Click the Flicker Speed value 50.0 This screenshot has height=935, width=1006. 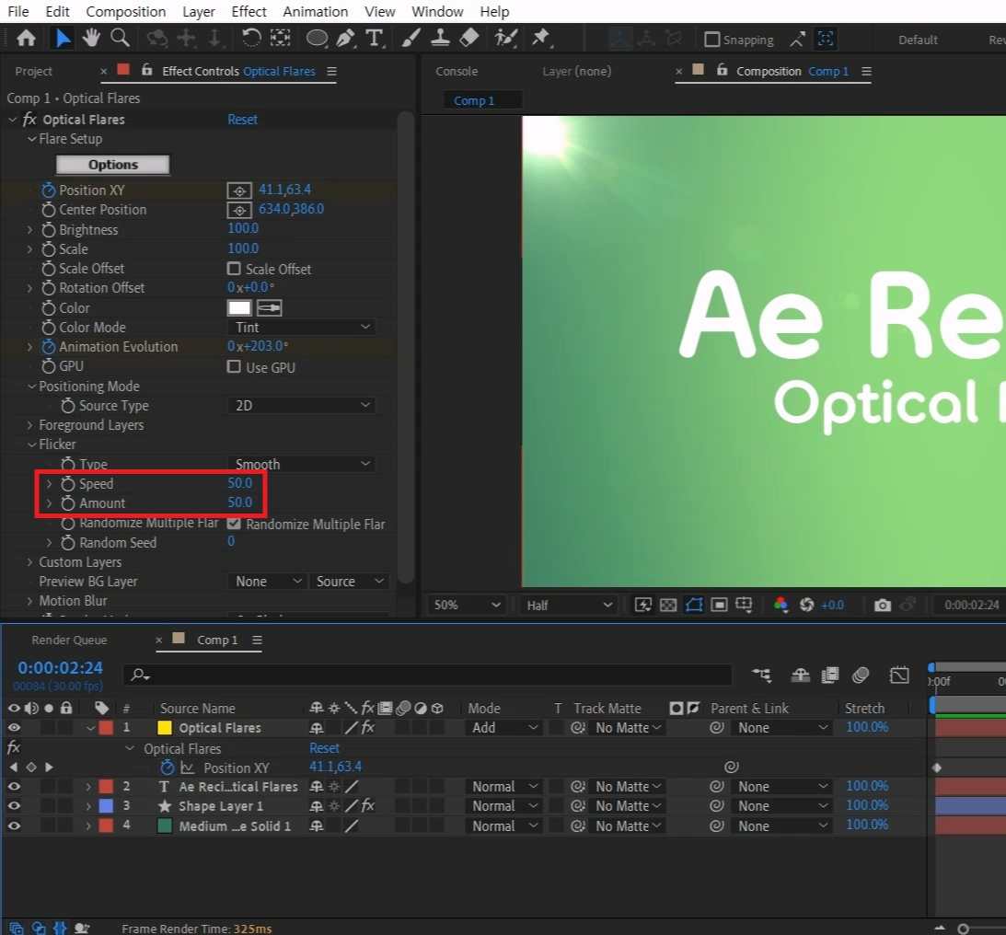point(240,483)
